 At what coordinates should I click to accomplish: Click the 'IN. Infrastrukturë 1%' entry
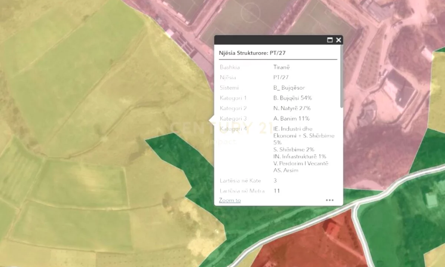pyautogui.click(x=300, y=156)
